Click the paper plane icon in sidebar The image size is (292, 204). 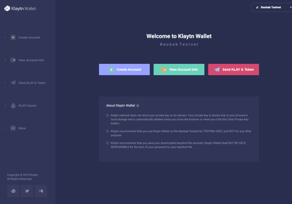13,83
